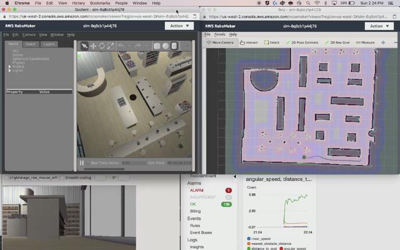Open Event Buses in the sidebar

[201, 232]
